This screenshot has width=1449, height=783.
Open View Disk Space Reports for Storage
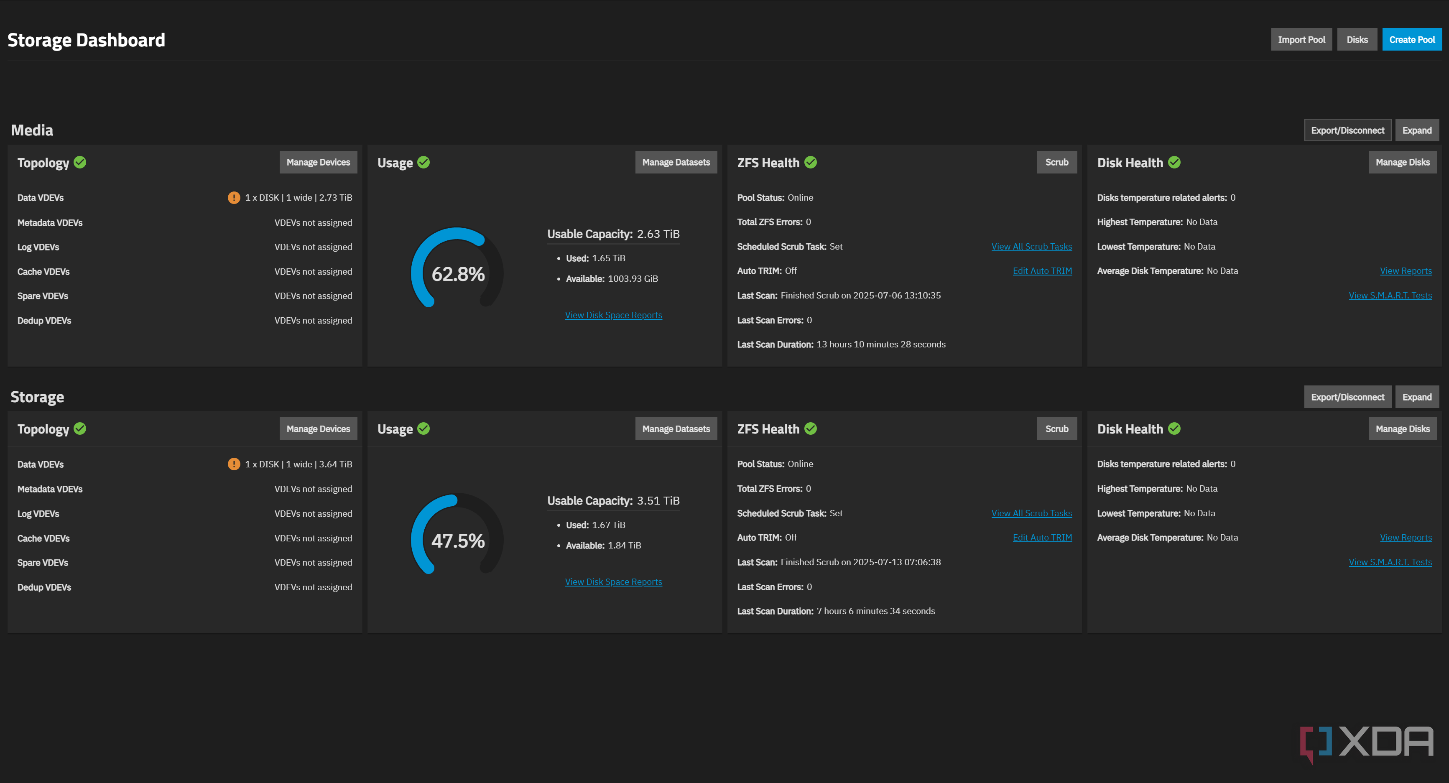point(614,582)
